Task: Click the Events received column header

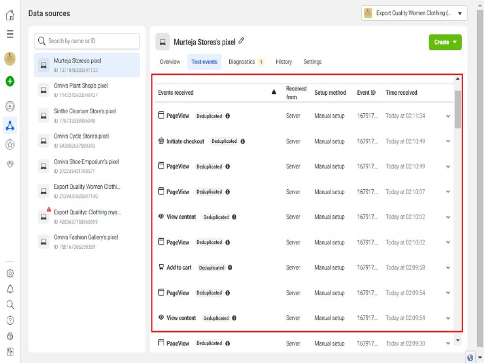Action: 176,92
